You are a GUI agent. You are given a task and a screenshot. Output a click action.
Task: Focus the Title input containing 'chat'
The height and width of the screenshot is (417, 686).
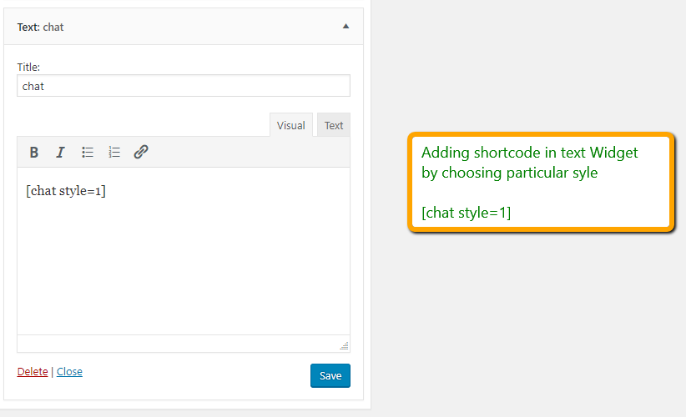click(x=184, y=86)
